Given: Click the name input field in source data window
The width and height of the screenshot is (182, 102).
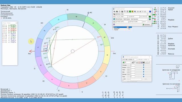Looking at the screenshot, I should coord(131,14).
